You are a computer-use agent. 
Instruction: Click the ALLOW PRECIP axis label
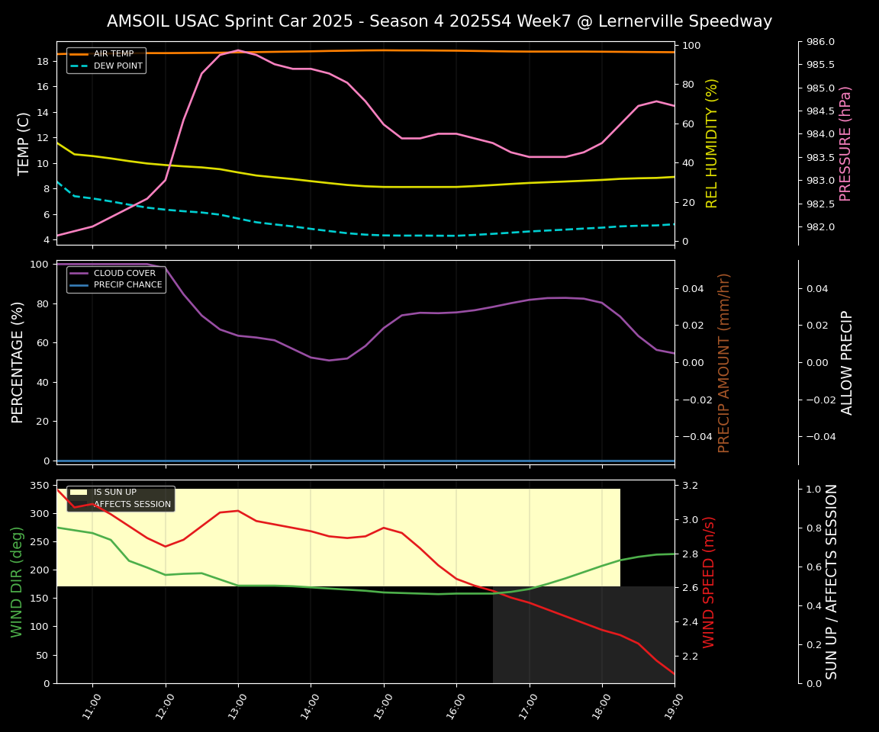[x=847, y=362]
